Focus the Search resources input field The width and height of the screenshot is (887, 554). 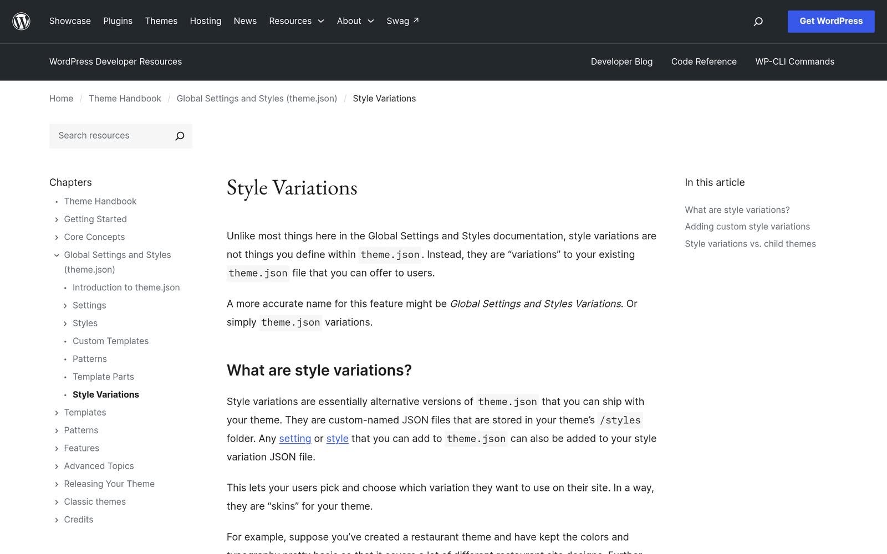click(x=111, y=136)
